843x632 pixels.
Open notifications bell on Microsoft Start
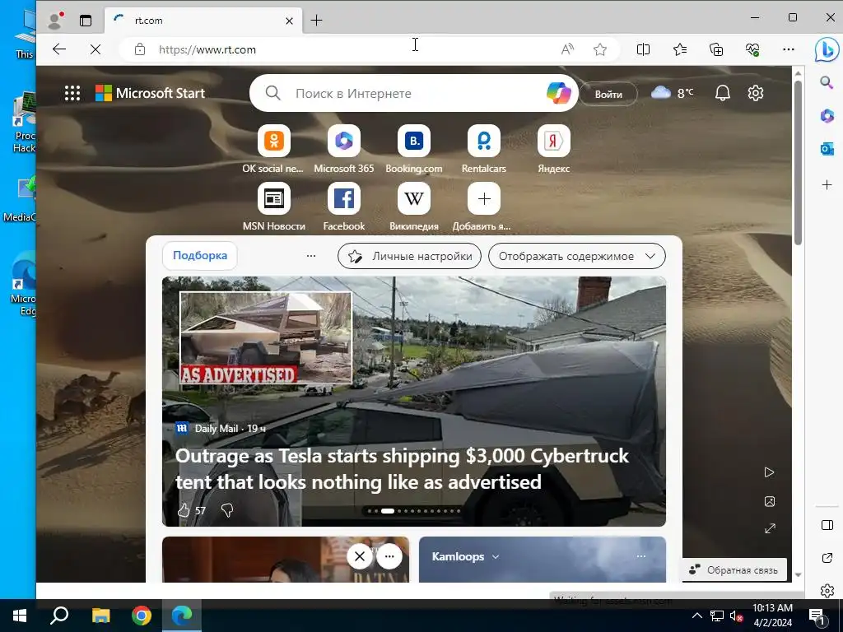point(723,93)
